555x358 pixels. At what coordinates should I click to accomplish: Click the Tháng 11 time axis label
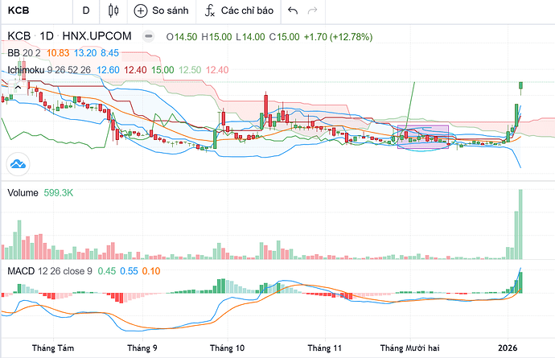325,348
